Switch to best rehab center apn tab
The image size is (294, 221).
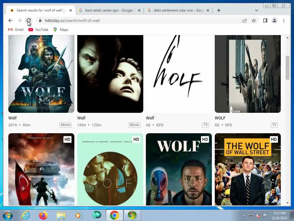click(x=109, y=10)
